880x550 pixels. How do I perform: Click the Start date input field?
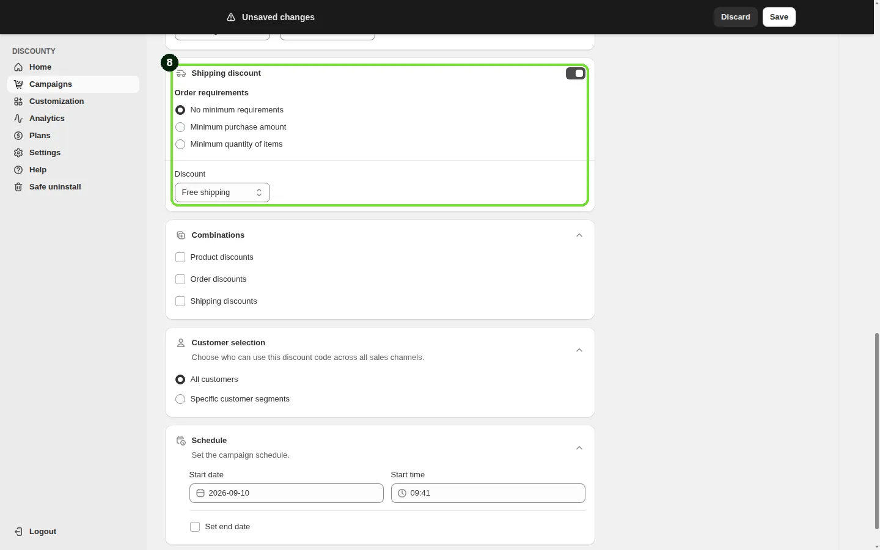[x=287, y=493]
